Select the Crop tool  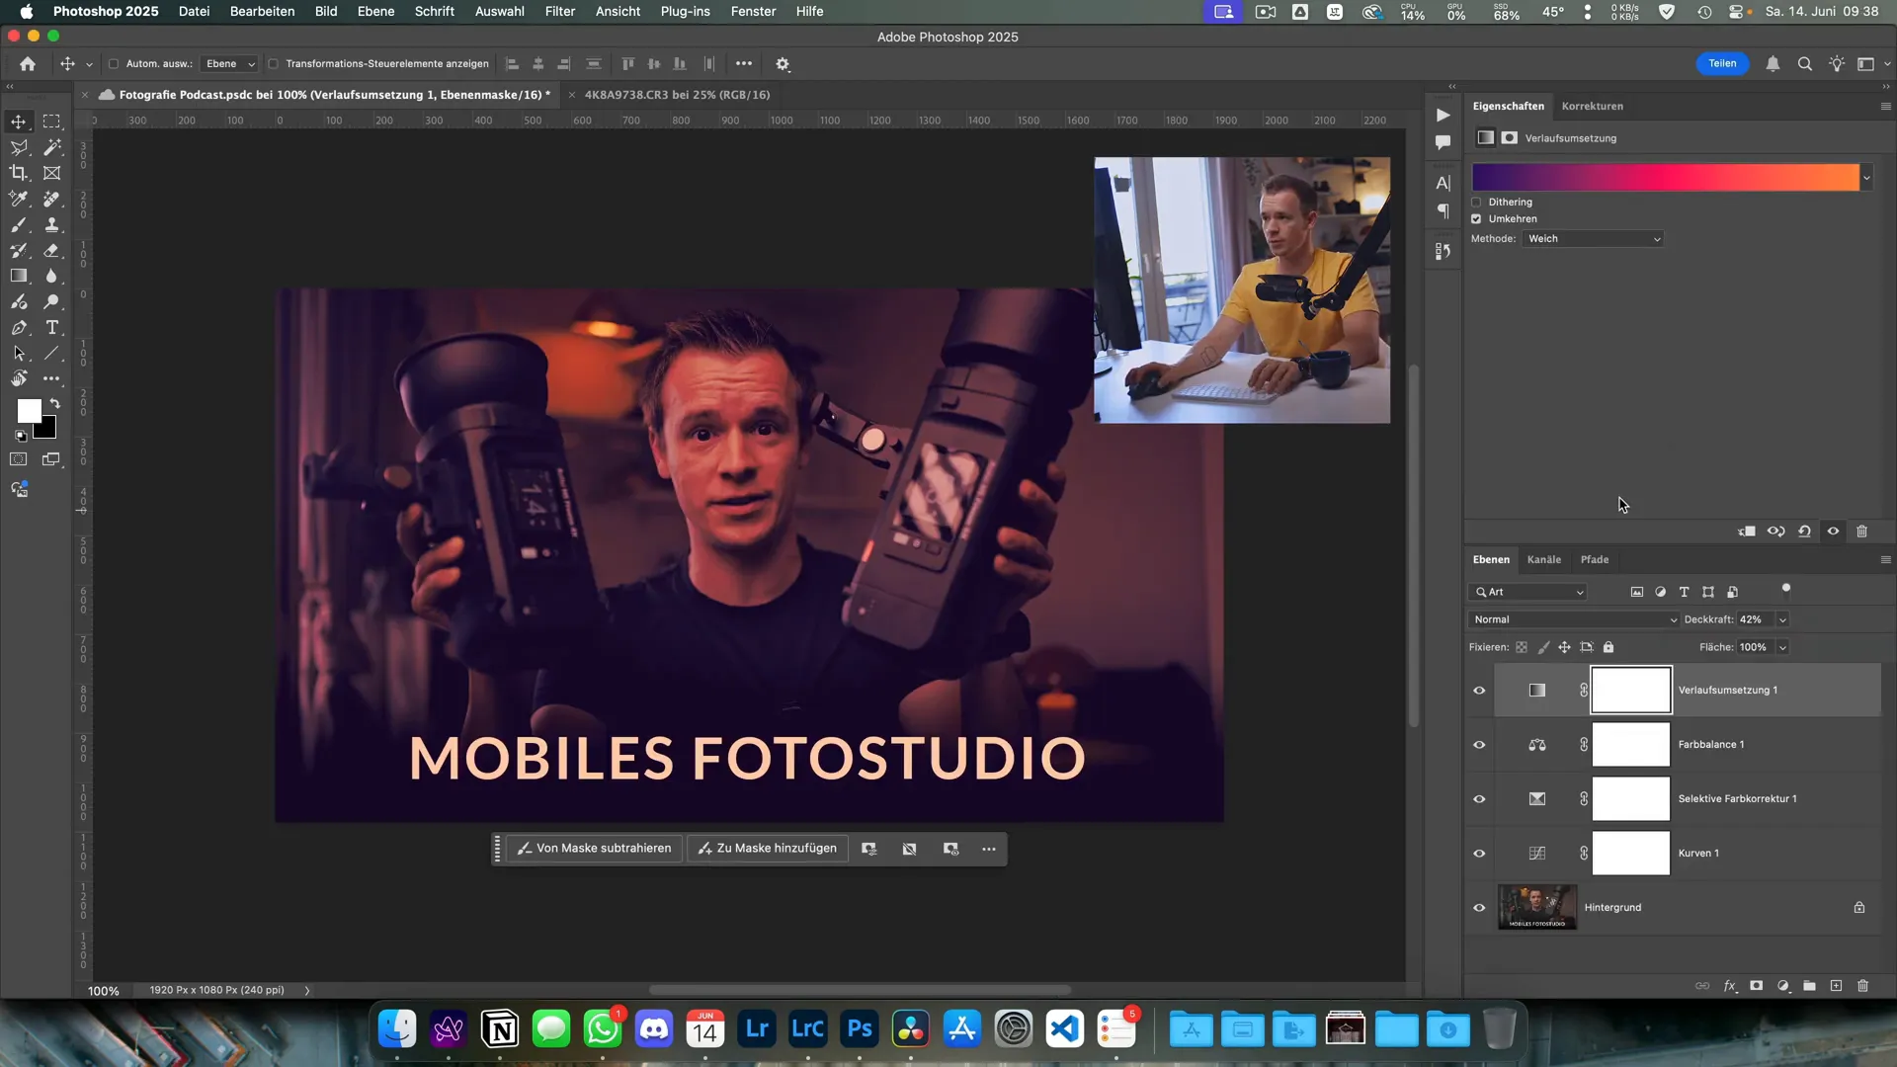pyautogui.click(x=19, y=173)
